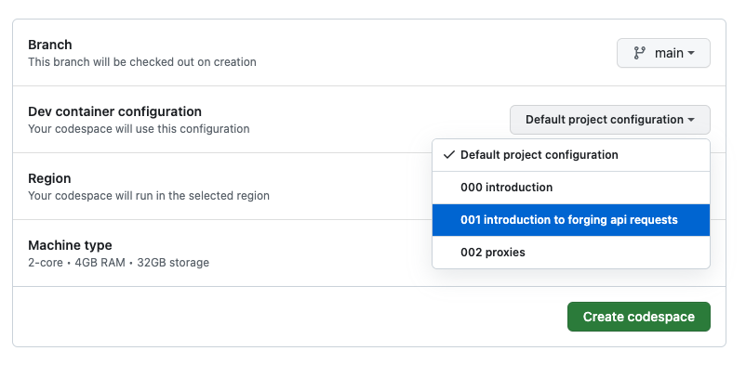Select 001 introduction to forging api requests

pyautogui.click(x=569, y=220)
